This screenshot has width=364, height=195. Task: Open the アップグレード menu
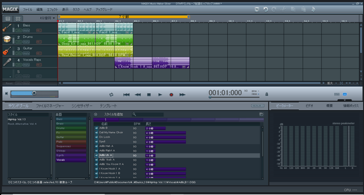pyautogui.click(x=104, y=10)
